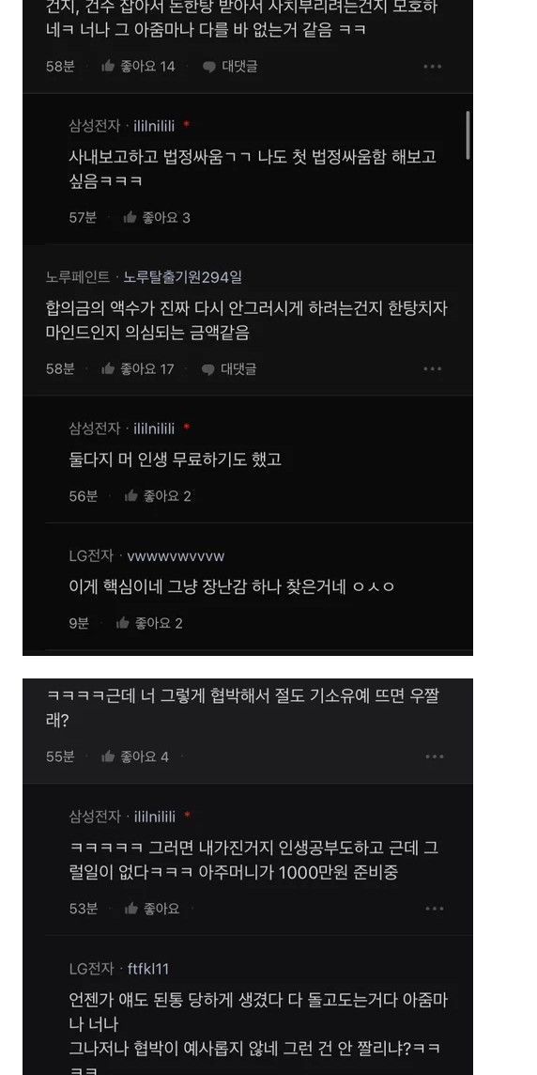Reply via 대댓글 next to 좋아요 17
The width and height of the screenshot is (537, 1075).
click(229, 369)
